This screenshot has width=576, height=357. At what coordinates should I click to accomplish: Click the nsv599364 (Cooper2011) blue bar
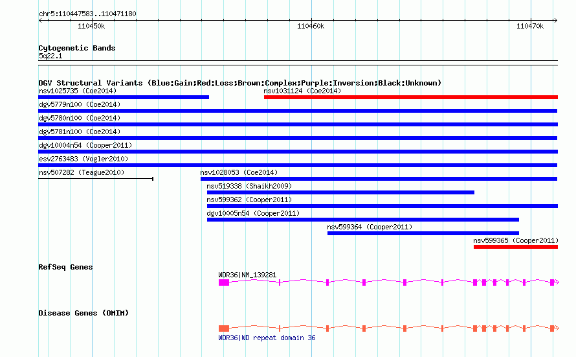tap(423, 233)
